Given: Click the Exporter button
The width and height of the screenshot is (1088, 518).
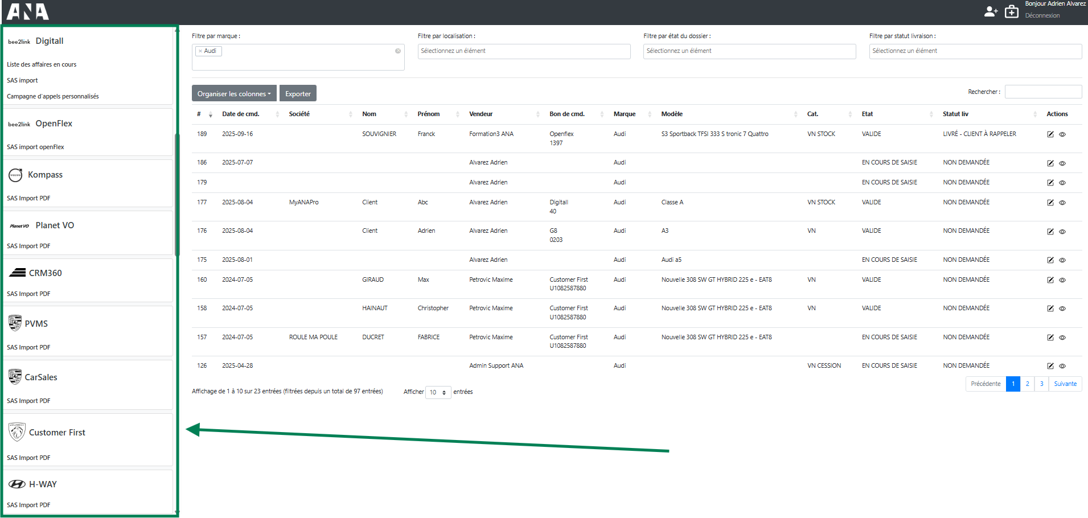Looking at the screenshot, I should pyautogui.click(x=298, y=94).
